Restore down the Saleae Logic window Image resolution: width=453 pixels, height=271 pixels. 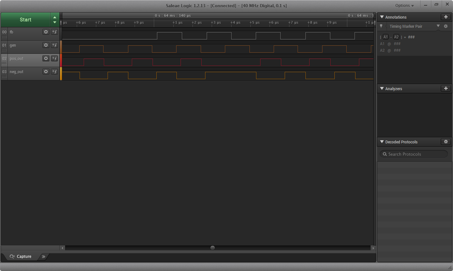[x=436, y=5]
